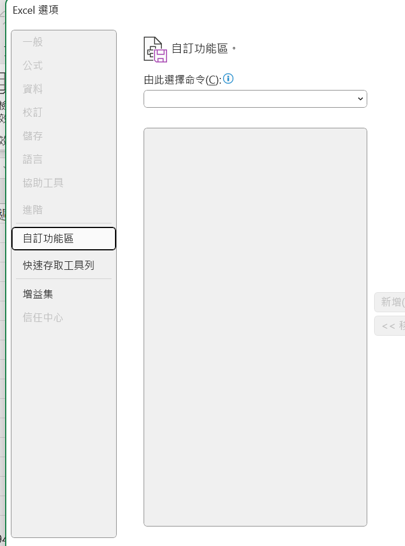Click inside the empty commands list box

(255, 327)
